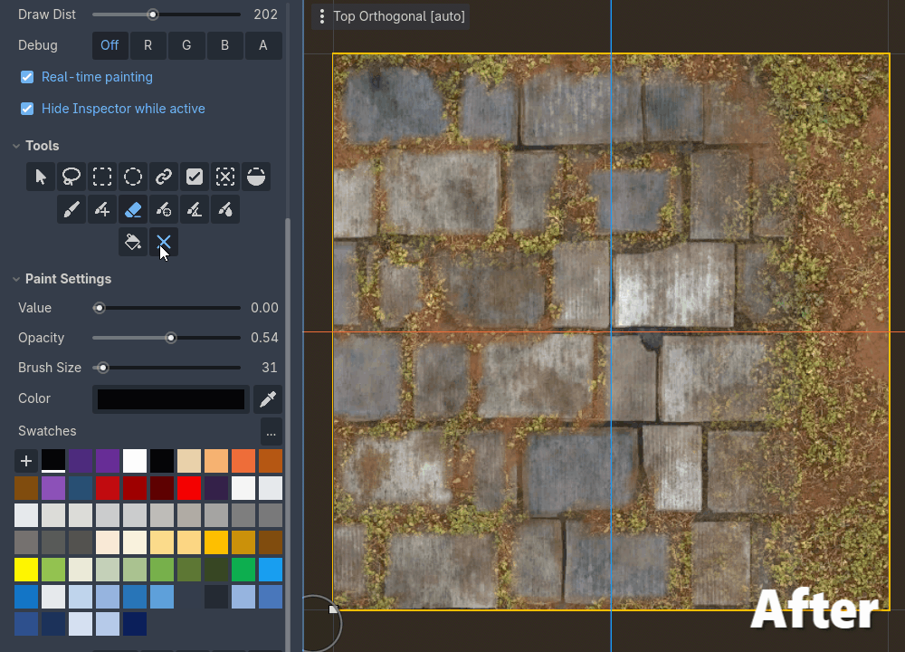Click the Brush Size slider

click(167, 368)
